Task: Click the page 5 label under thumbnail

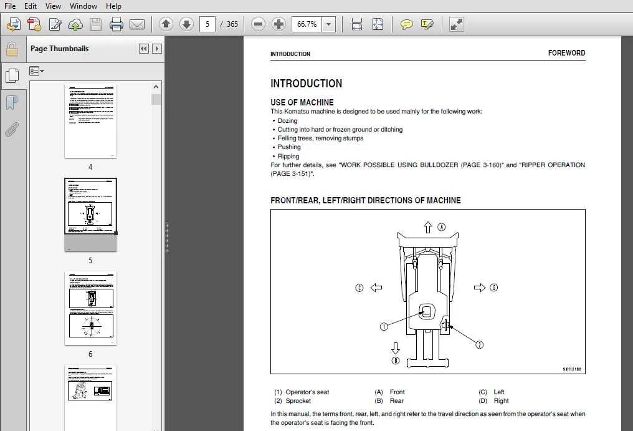Action: 90,261
